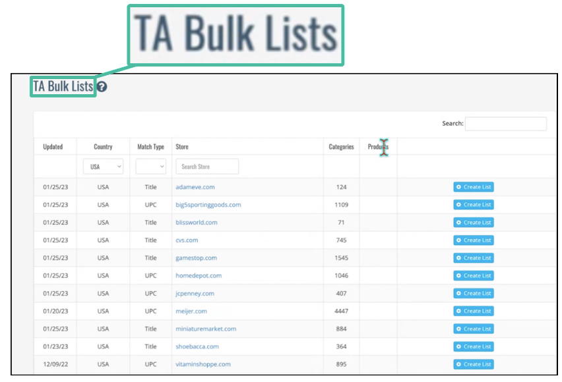The image size is (562, 382).
Task: Open the shoebacca.com store link
Action: [x=197, y=346]
